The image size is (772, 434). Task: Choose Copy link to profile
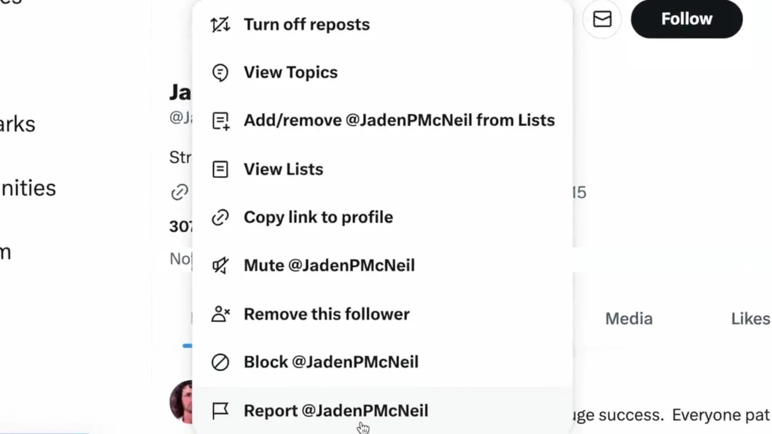click(x=318, y=217)
